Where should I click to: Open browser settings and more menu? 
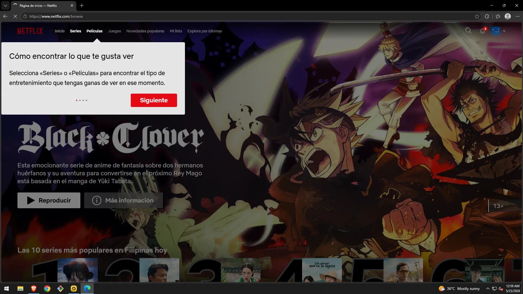[x=518, y=16]
